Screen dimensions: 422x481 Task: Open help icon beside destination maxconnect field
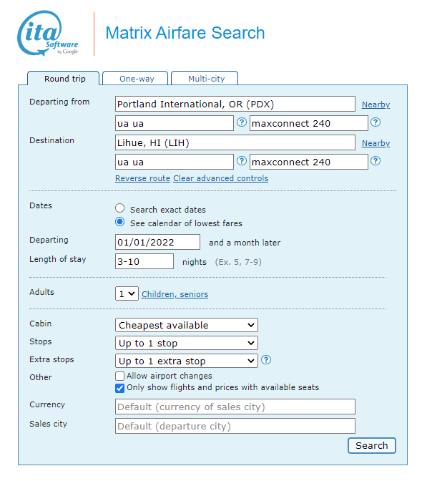point(376,161)
